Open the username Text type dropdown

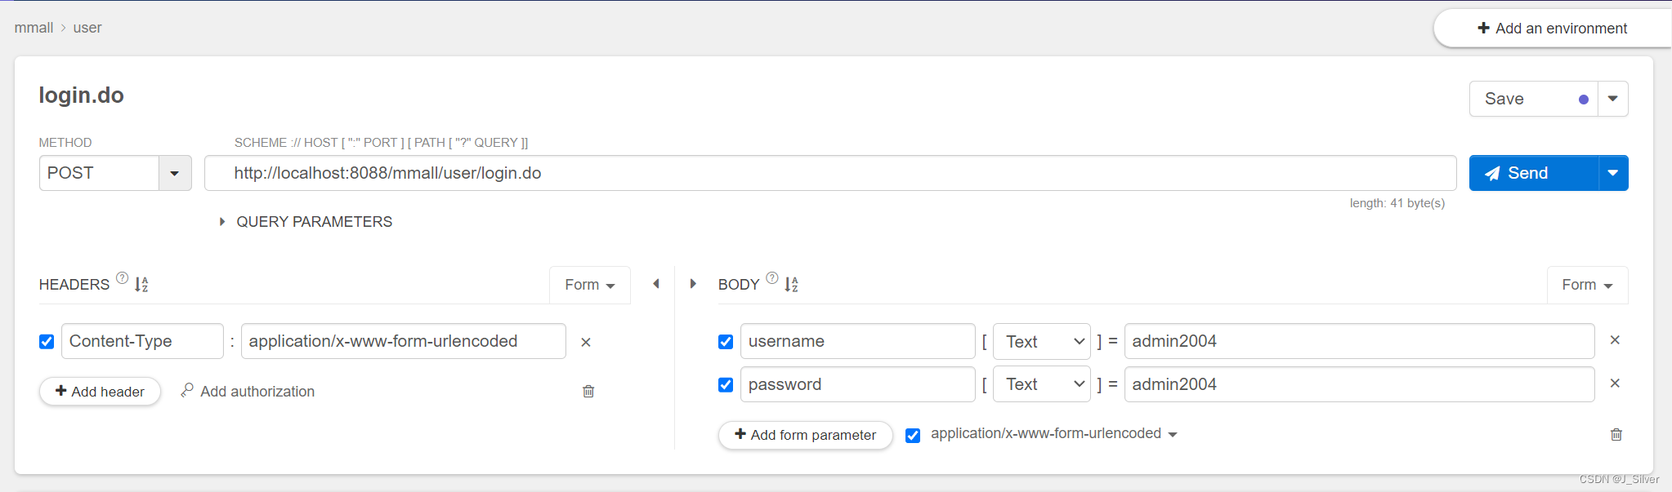tap(1042, 341)
